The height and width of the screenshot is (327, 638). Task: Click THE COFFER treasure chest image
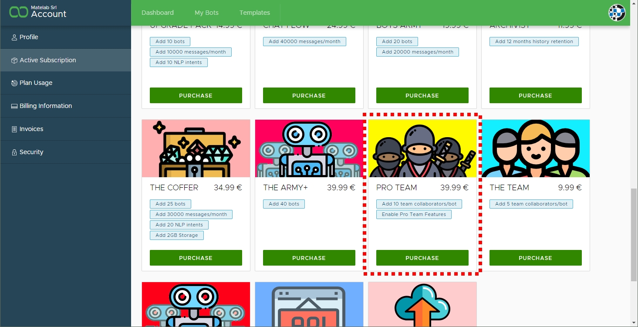196,148
